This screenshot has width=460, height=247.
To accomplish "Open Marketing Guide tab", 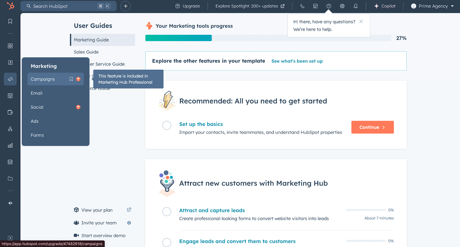I will (x=103, y=40).
